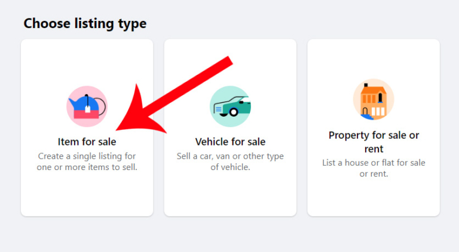Click "of vehicle." line in vehicle description
Screen dimensions: 459x252
coord(230,168)
